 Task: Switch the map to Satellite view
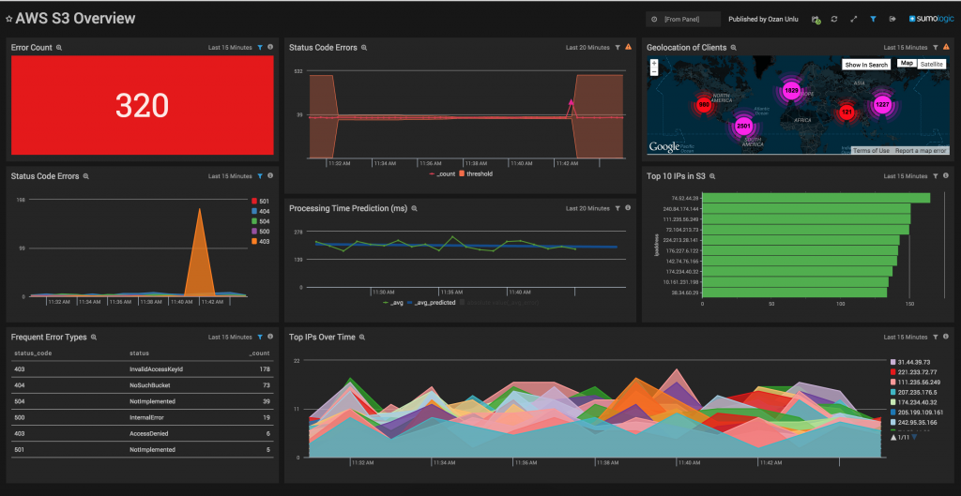click(932, 65)
